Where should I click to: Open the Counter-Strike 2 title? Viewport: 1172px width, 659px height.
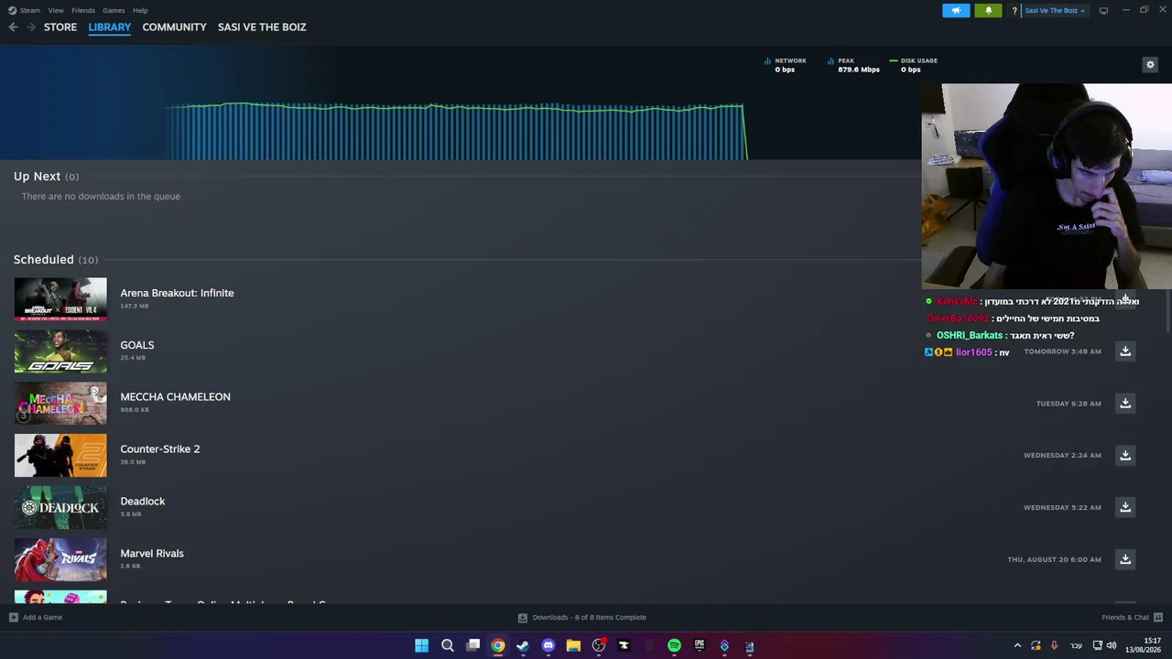click(160, 449)
